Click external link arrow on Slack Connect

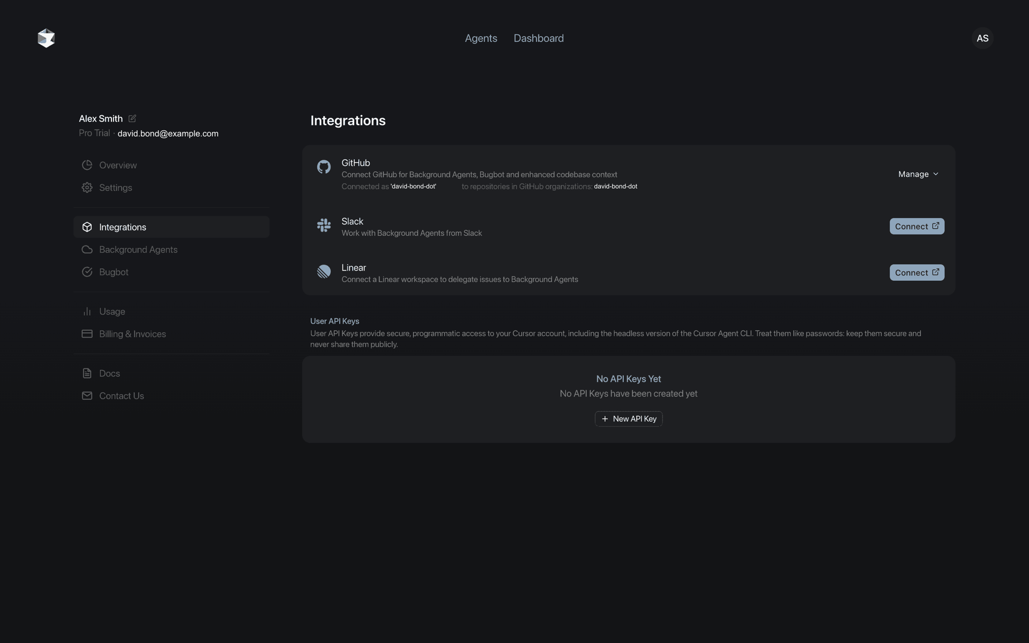pos(935,226)
